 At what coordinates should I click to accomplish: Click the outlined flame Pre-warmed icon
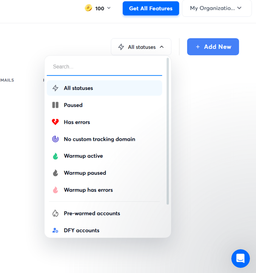[55, 213]
